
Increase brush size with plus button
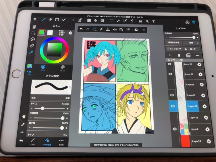[x=67, y=109]
